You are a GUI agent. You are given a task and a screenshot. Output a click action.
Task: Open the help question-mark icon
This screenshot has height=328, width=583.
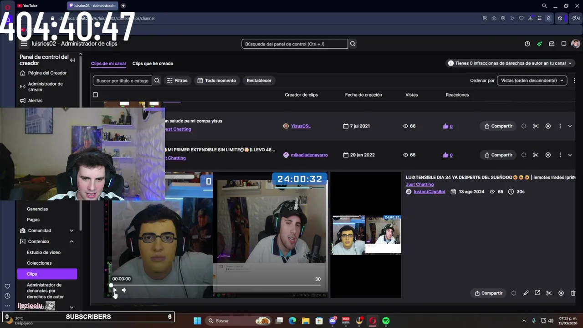[527, 44]
